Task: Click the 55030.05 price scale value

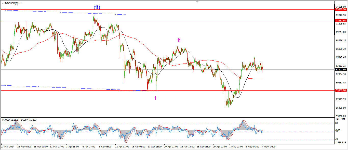Action: tap(341, 116)
